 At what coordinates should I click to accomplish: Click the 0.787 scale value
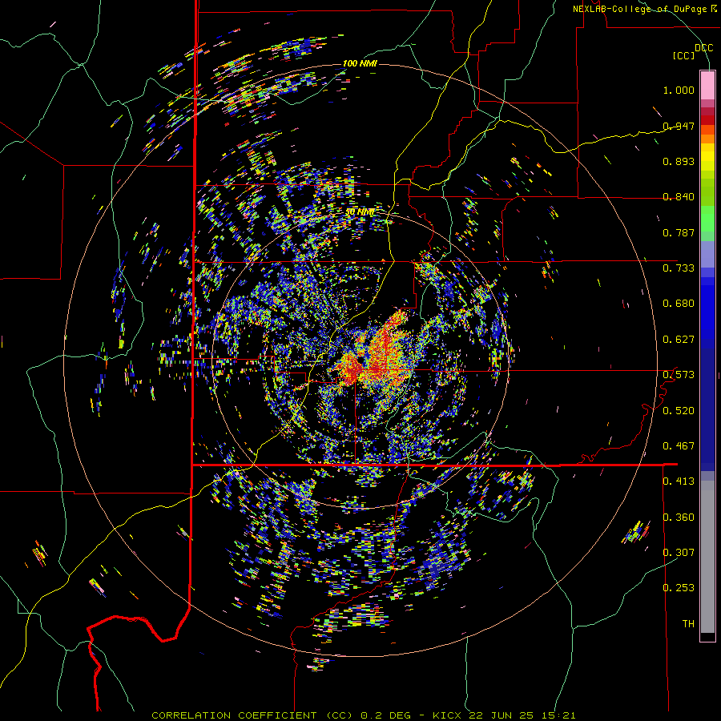point(679,232)
